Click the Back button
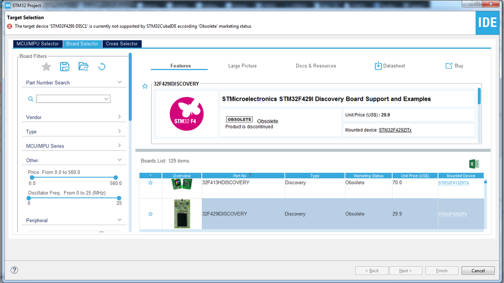The image size is (504, 283). pyautogui.click(x=372, y=270)
